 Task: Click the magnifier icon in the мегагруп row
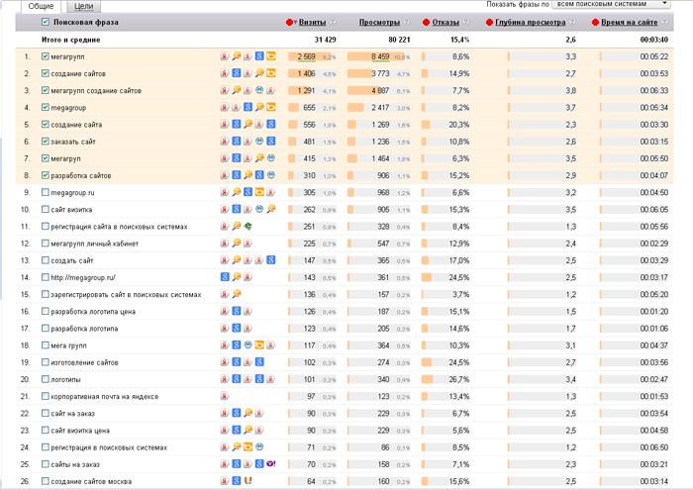click(259, 158)
